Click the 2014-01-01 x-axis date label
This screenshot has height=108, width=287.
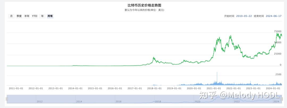click(x=75, y=88)
